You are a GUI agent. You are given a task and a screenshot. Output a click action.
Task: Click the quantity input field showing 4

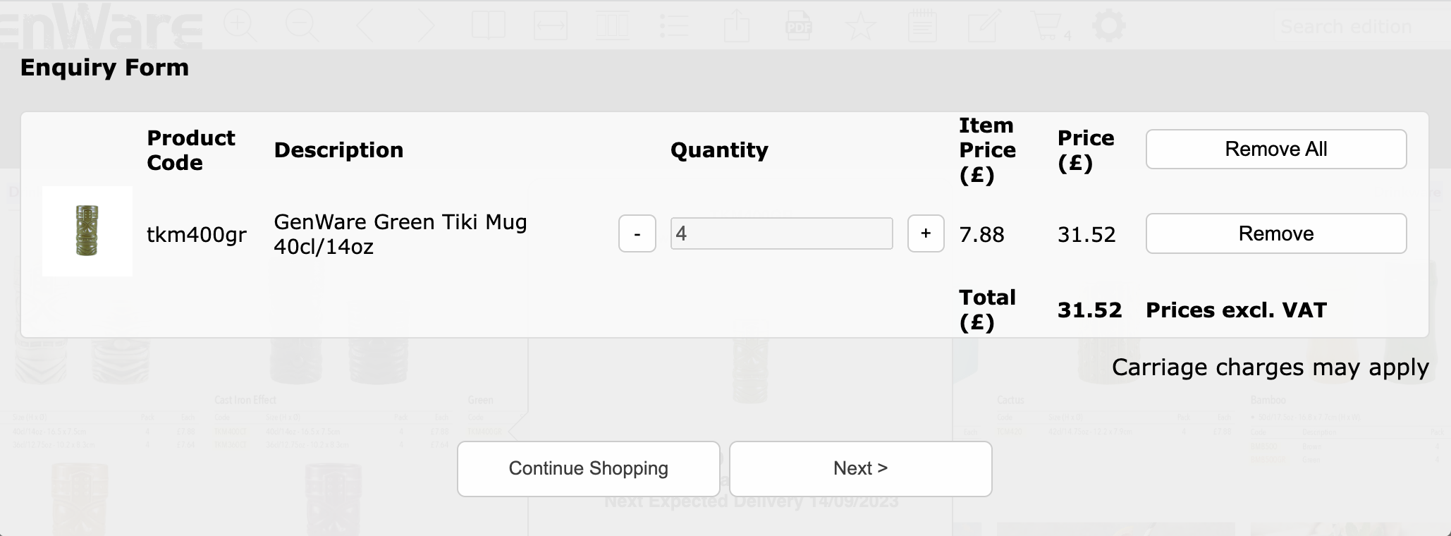pyautogui.click(x=781, y=233)
